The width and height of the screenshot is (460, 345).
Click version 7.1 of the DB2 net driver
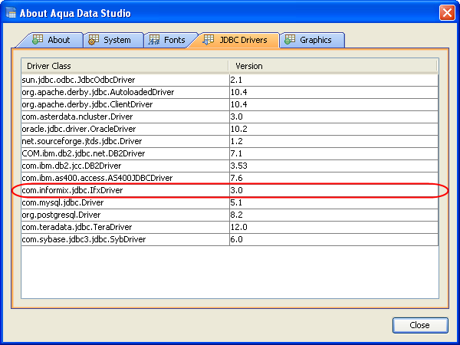coord(236,153)
